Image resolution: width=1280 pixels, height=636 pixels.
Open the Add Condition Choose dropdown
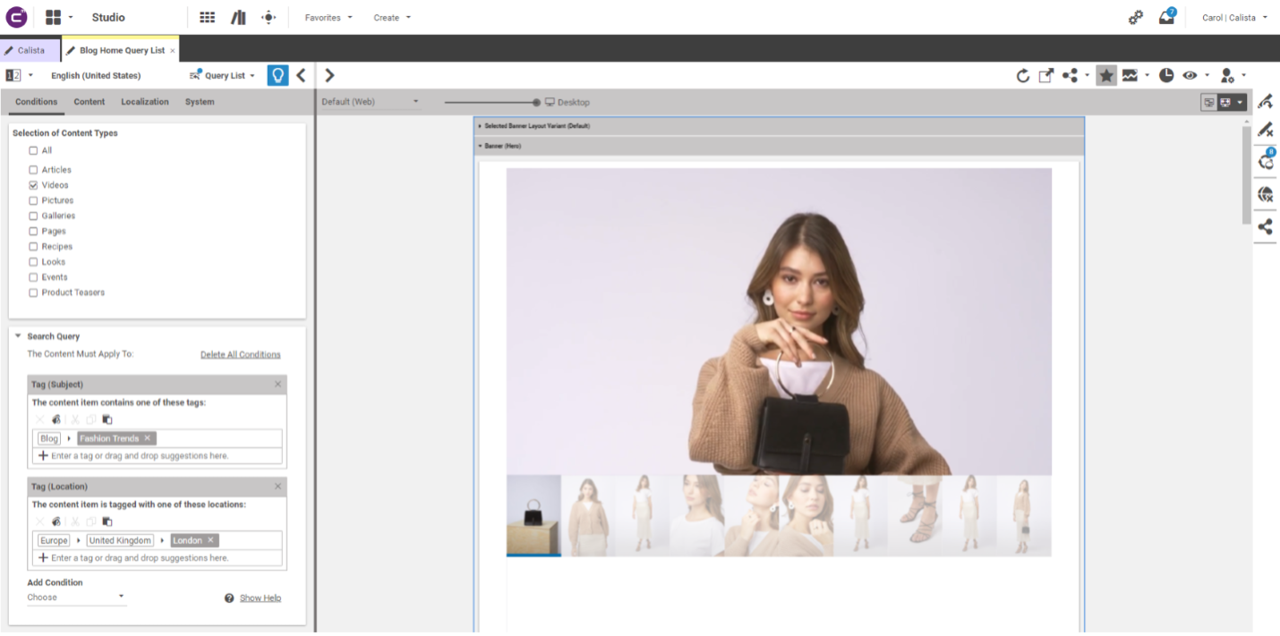click(77, 598)
